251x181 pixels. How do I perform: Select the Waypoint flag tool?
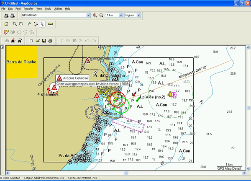28,24
